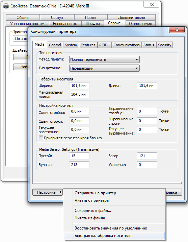The height and width of the screenshot is (242, 188).
Task: Close the Конфигурация принтера dialog
Action: [x=177, y=30]
